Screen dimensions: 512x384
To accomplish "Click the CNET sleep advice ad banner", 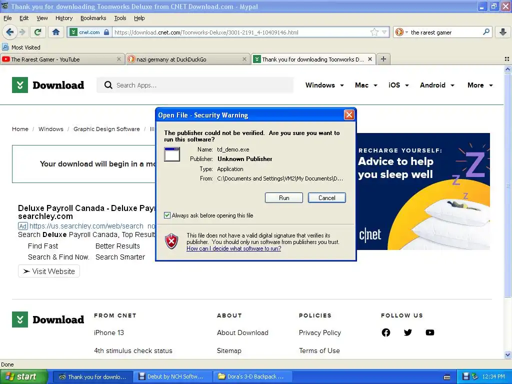I will [x=423, y=191].
